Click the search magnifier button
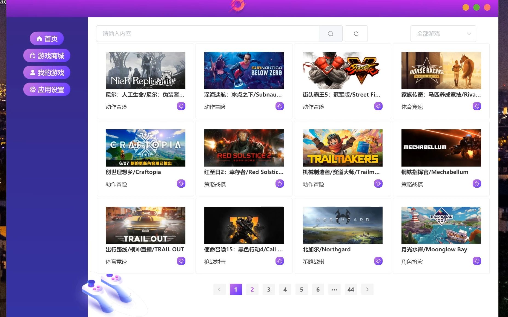This screenshot has height=317, width=508. coord(331,34)
